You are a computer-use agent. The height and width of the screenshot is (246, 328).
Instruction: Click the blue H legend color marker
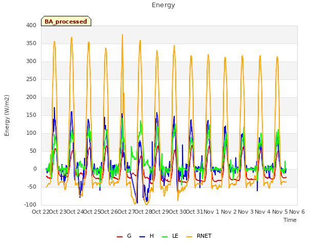tap(142, 237)
